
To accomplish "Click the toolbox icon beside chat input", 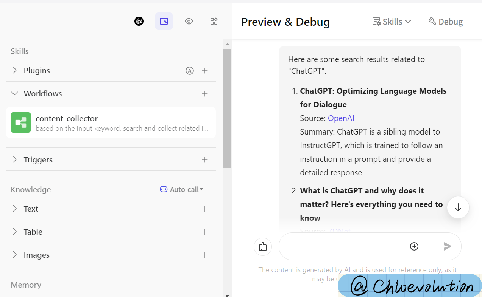I will [x=263, y=247].
